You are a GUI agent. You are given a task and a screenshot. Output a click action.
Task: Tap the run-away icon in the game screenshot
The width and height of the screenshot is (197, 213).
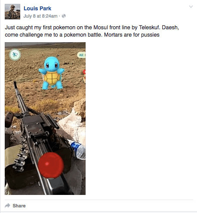15,55
